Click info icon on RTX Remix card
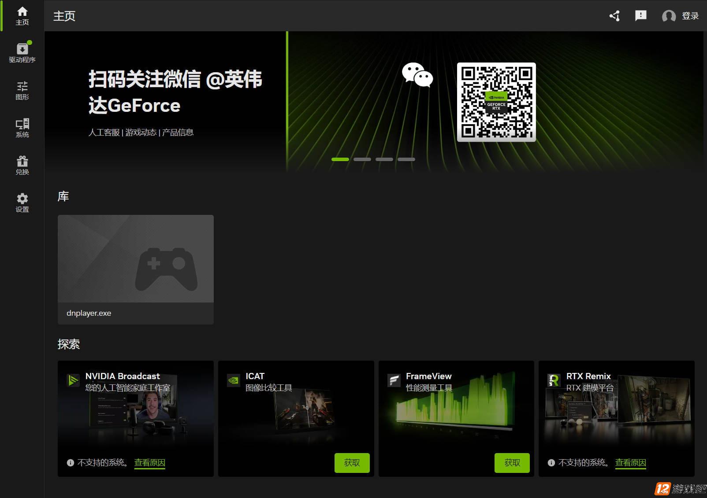 [551, 463]
